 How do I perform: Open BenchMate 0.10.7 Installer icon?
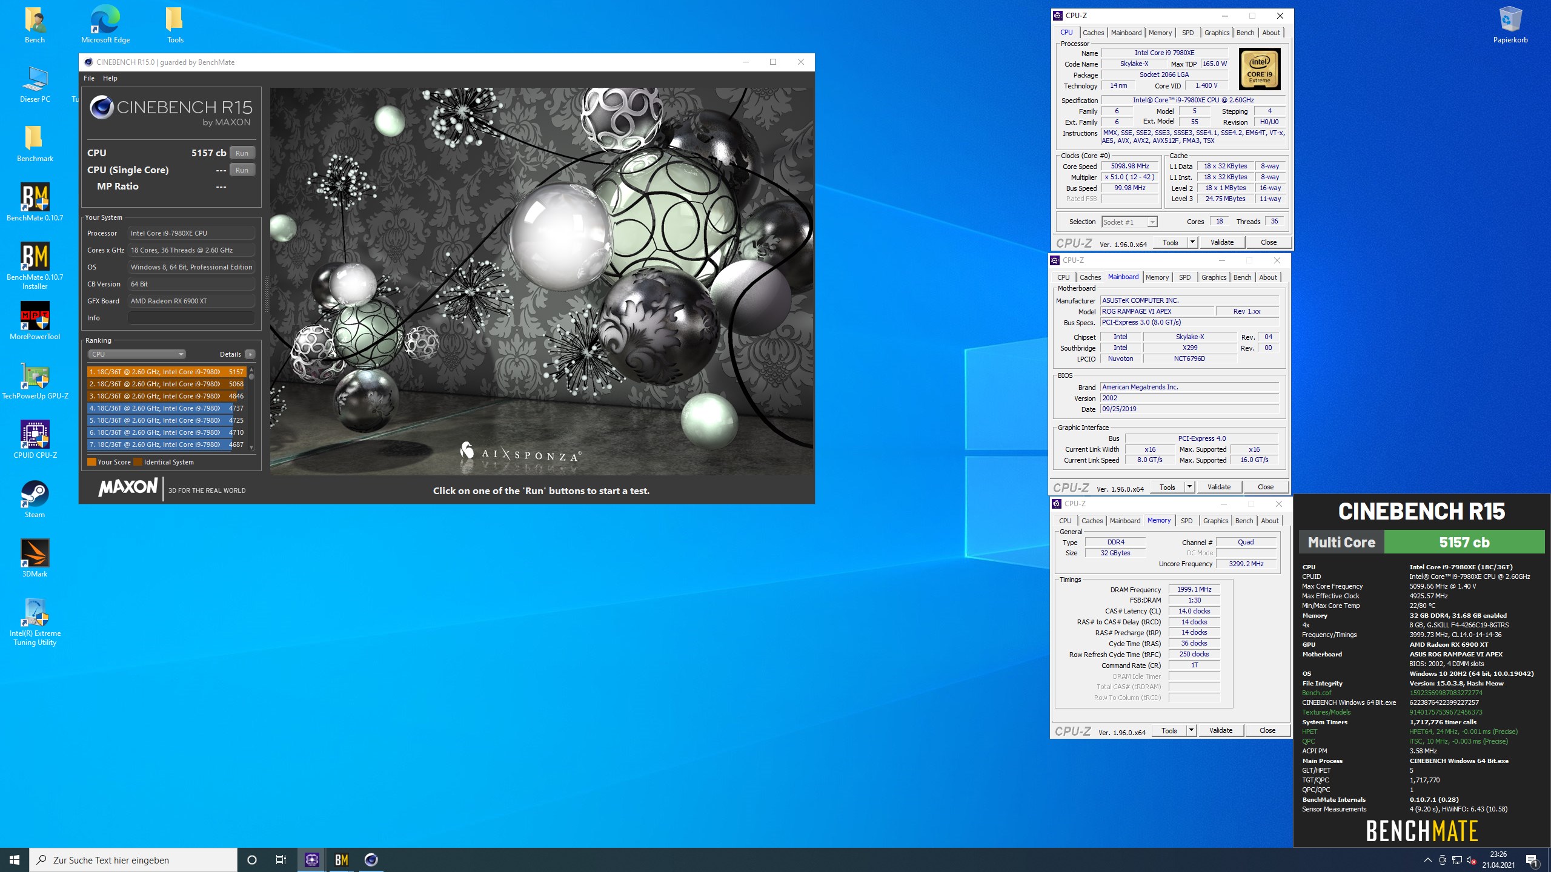35,266
